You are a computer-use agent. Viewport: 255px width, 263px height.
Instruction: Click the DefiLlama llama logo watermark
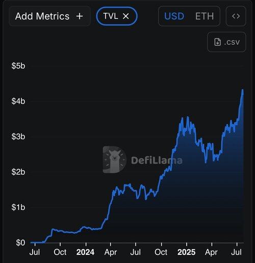click(x=115, y=160)
